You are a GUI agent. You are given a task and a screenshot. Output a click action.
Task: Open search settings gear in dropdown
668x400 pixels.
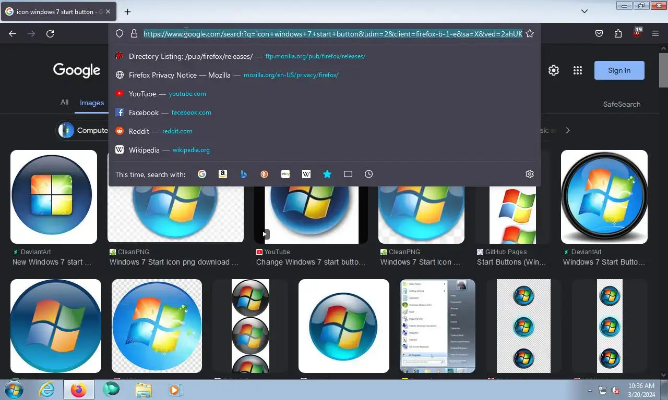click(x=530, y=174)
